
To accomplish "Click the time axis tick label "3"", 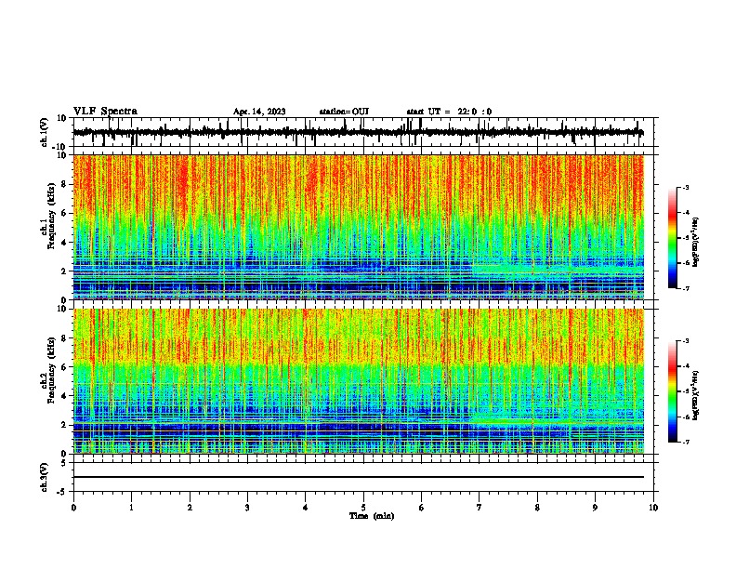I will coord(247,508).
